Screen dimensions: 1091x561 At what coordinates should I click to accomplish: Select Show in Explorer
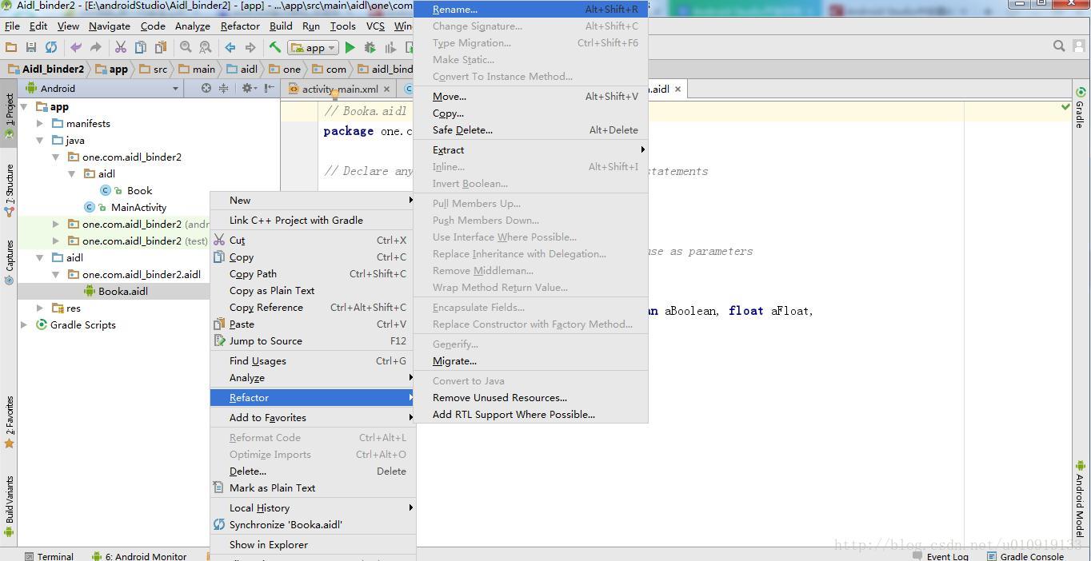pos(313,544)
